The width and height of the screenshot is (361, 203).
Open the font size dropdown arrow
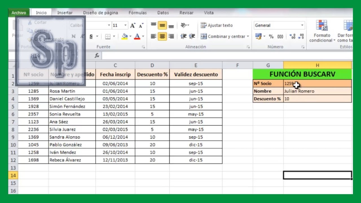pyautogui.click(x=126, y=25)
